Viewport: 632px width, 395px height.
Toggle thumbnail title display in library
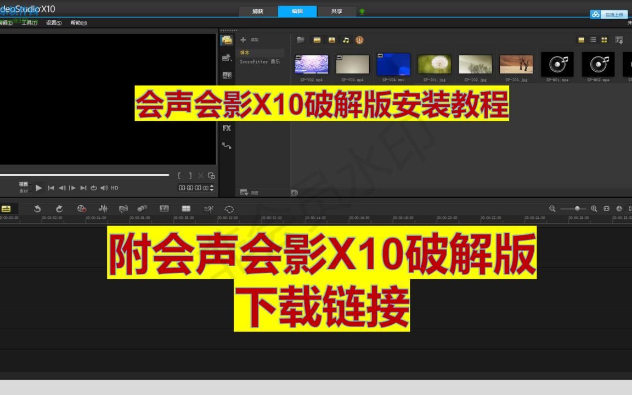(581, 40)
